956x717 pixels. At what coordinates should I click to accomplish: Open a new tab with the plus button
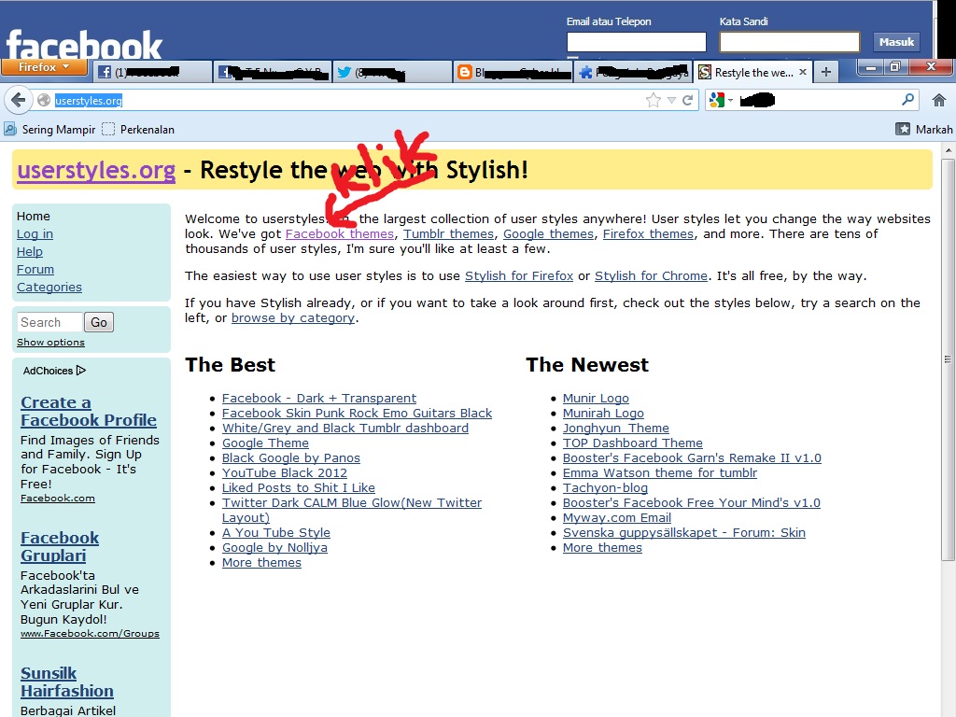(826, 73)
